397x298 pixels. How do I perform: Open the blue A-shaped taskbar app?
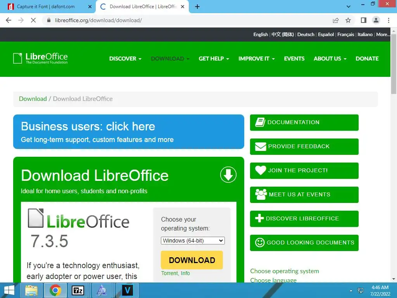(x=102, y=290)
